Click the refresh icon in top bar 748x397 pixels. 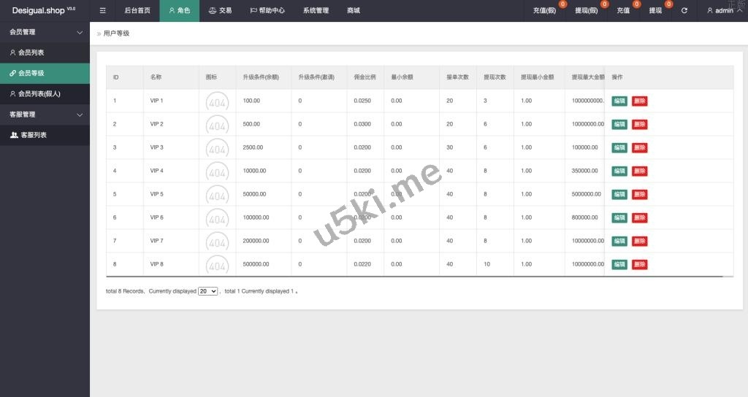pos(684,11)
